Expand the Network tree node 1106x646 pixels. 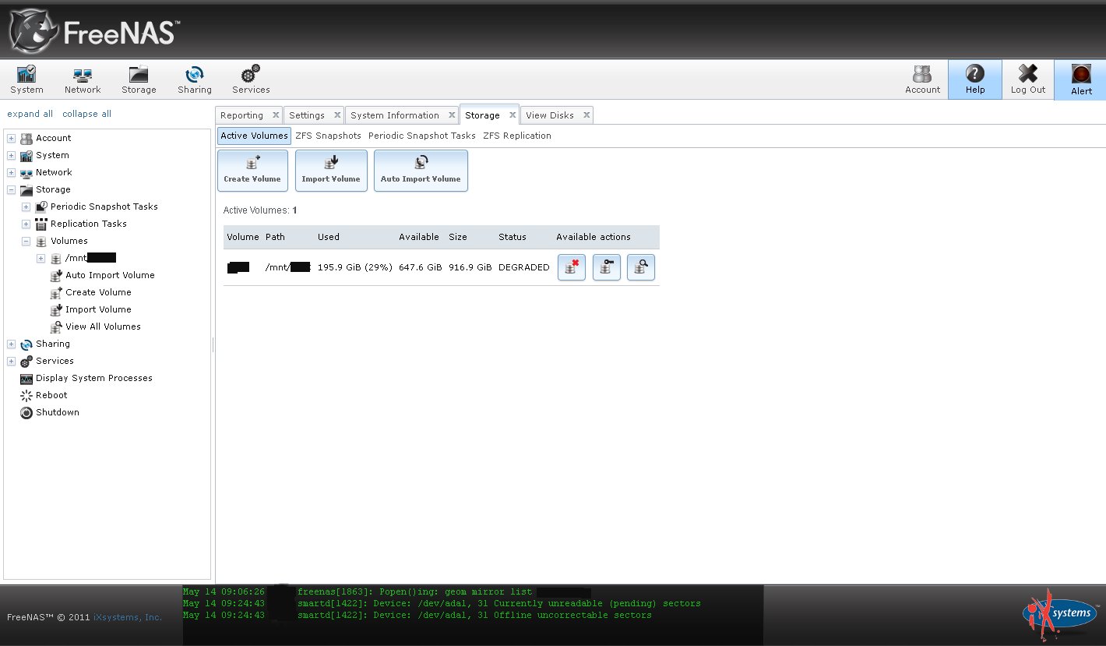tap(11, 172)
